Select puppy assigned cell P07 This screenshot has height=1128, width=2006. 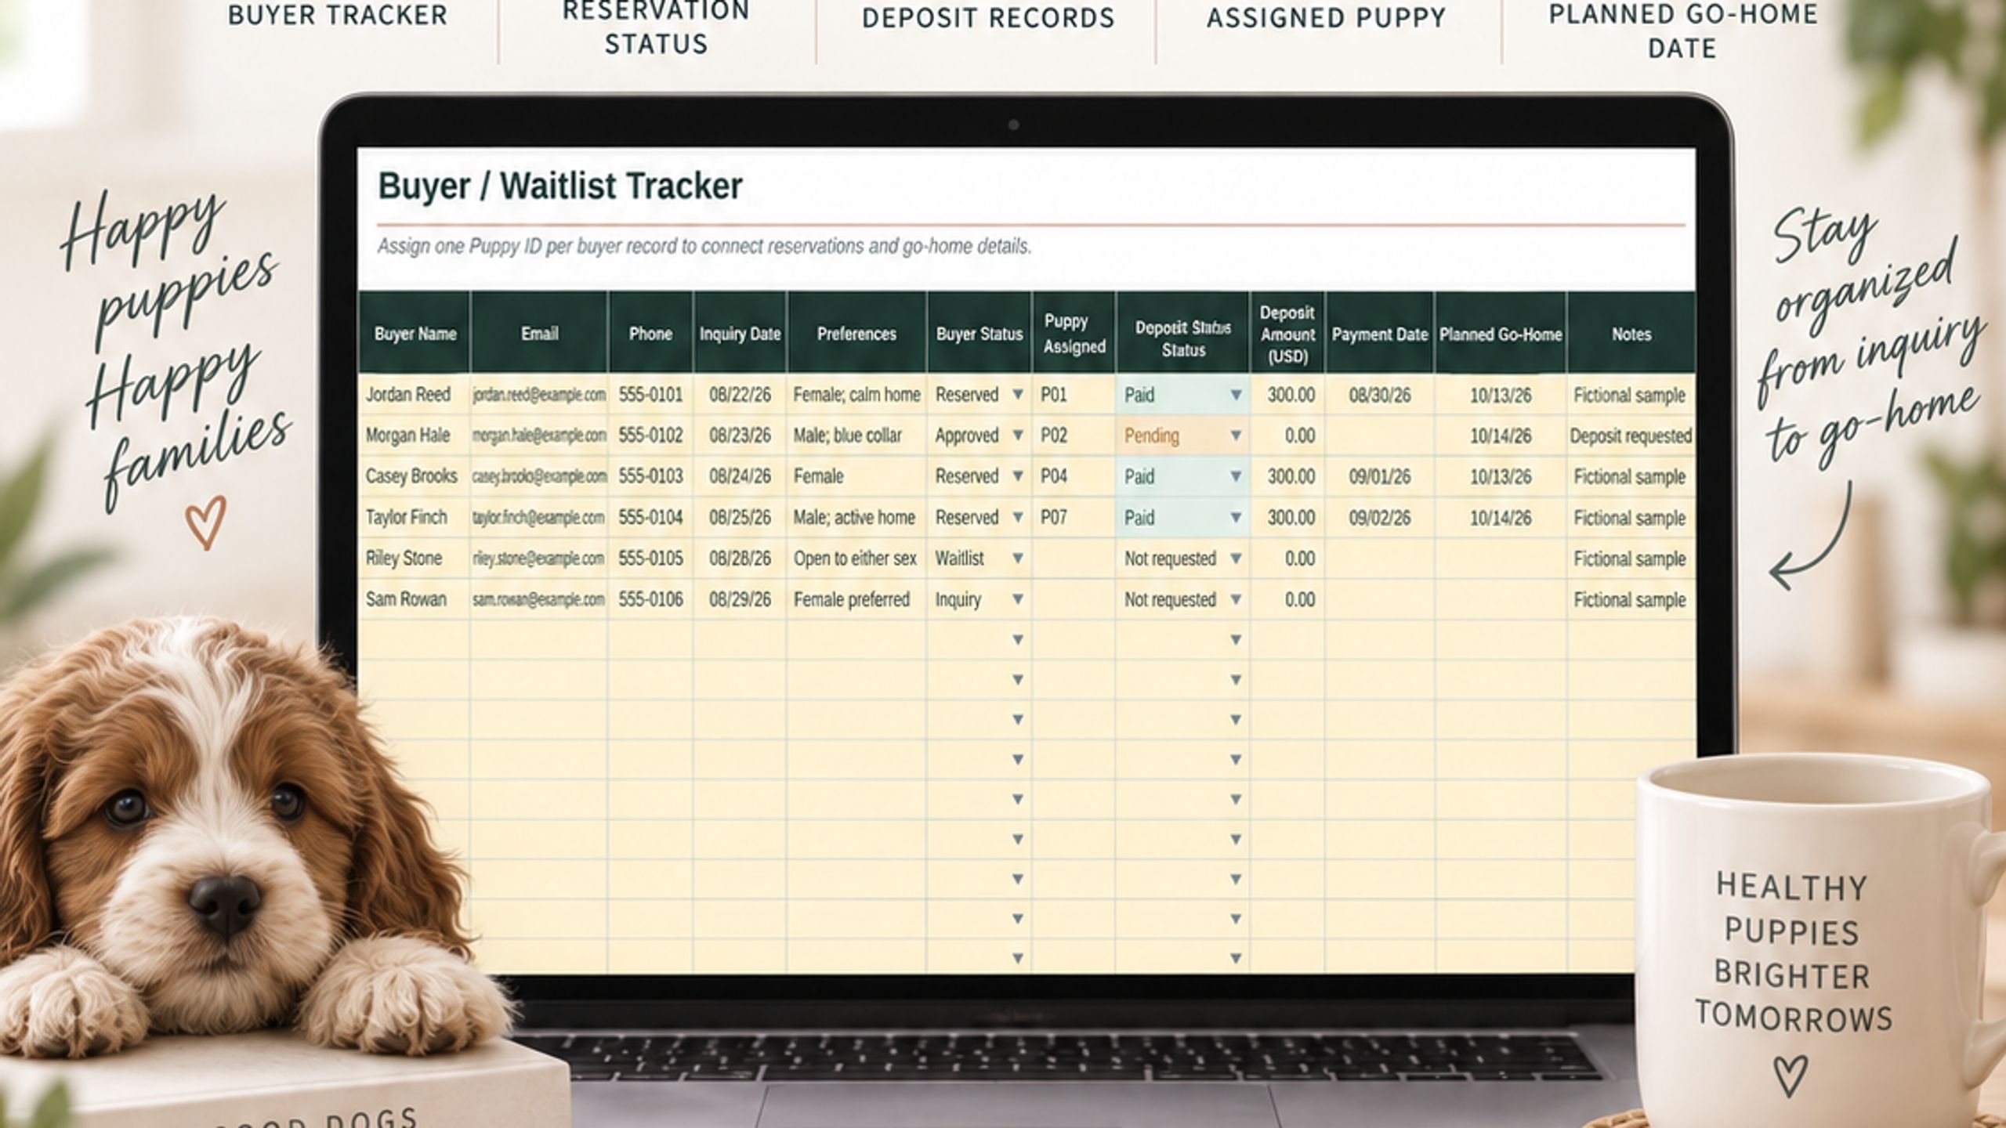(1074, 518)
